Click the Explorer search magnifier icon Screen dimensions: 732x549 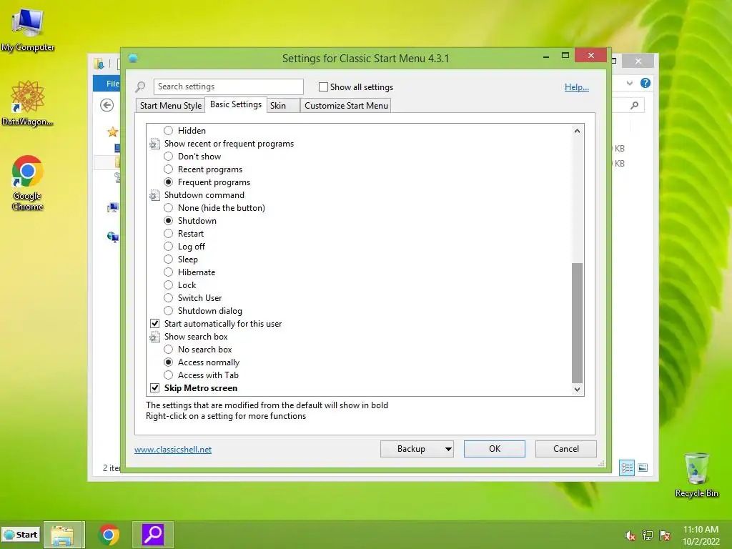tap(635, 106)
